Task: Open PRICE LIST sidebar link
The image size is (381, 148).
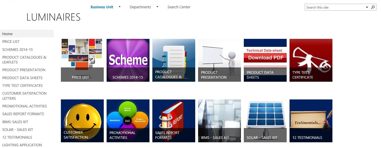Action: (11, 42)
